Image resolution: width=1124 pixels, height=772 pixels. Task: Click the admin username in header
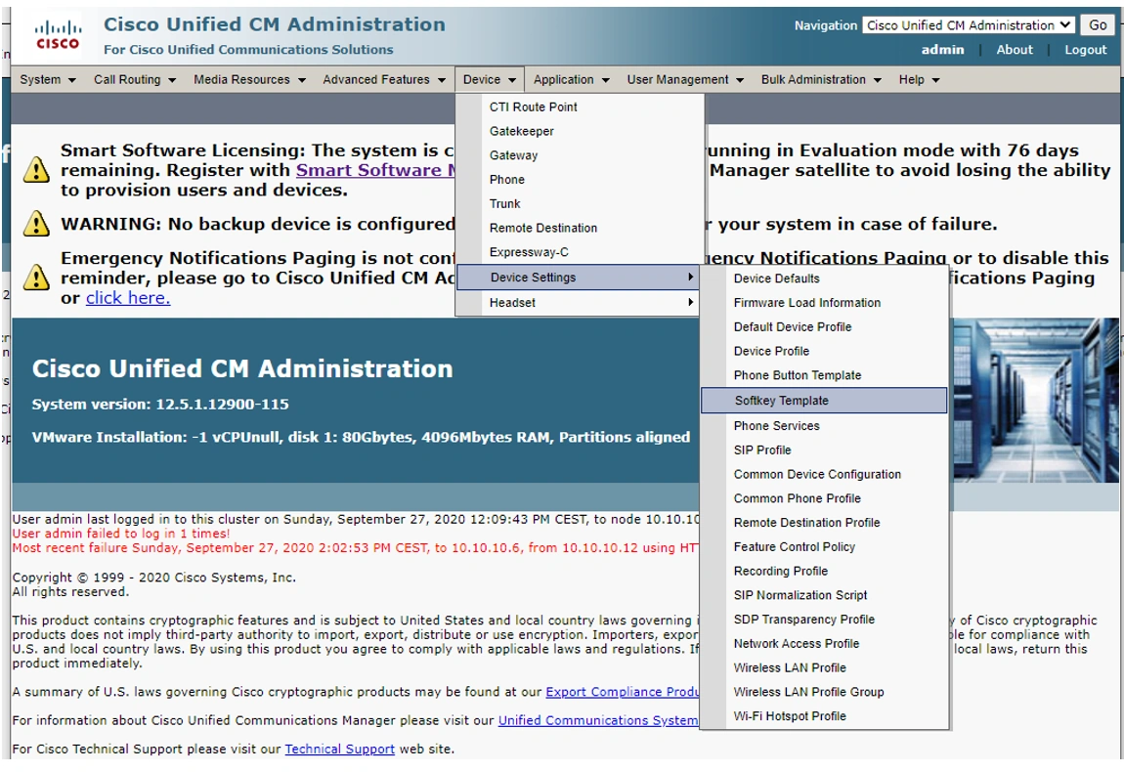pos(942,50)
